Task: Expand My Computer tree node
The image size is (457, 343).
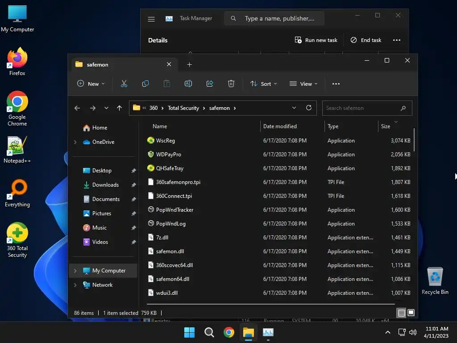Action: (x=75, y=271)
